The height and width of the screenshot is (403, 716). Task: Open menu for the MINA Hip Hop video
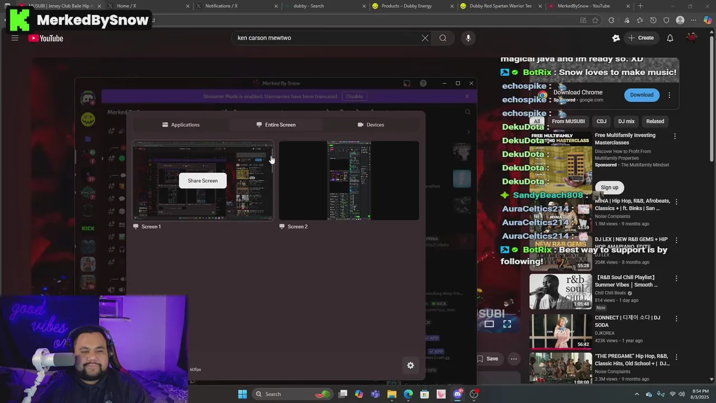coord(676,201)
